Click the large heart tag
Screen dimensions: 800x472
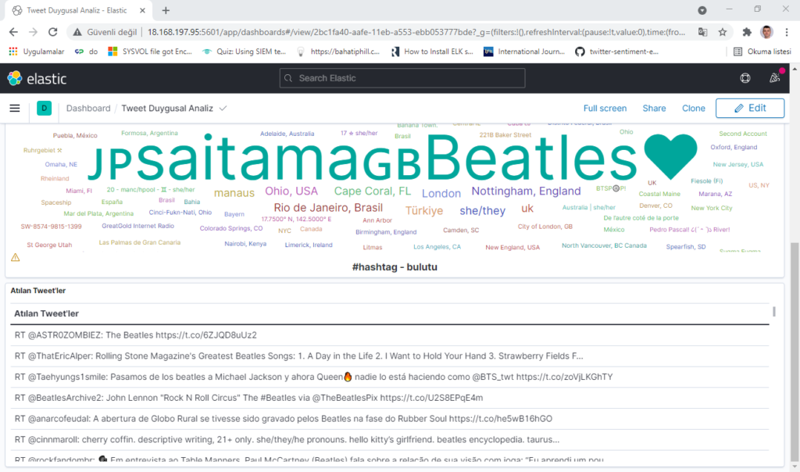point(670,156)
